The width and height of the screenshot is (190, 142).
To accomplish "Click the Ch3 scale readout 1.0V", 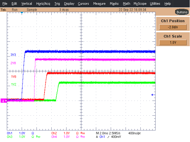I will 22,137.
